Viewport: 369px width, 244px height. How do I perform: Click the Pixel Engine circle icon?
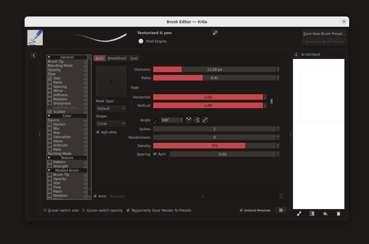tap(141, 41)
